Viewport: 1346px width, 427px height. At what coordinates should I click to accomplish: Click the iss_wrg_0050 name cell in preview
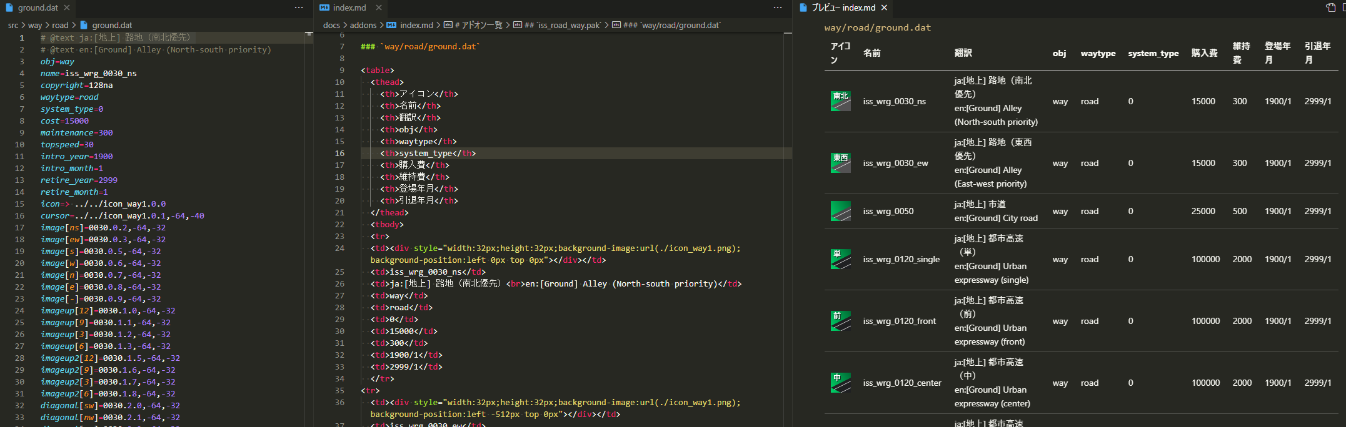coord(888,211)
